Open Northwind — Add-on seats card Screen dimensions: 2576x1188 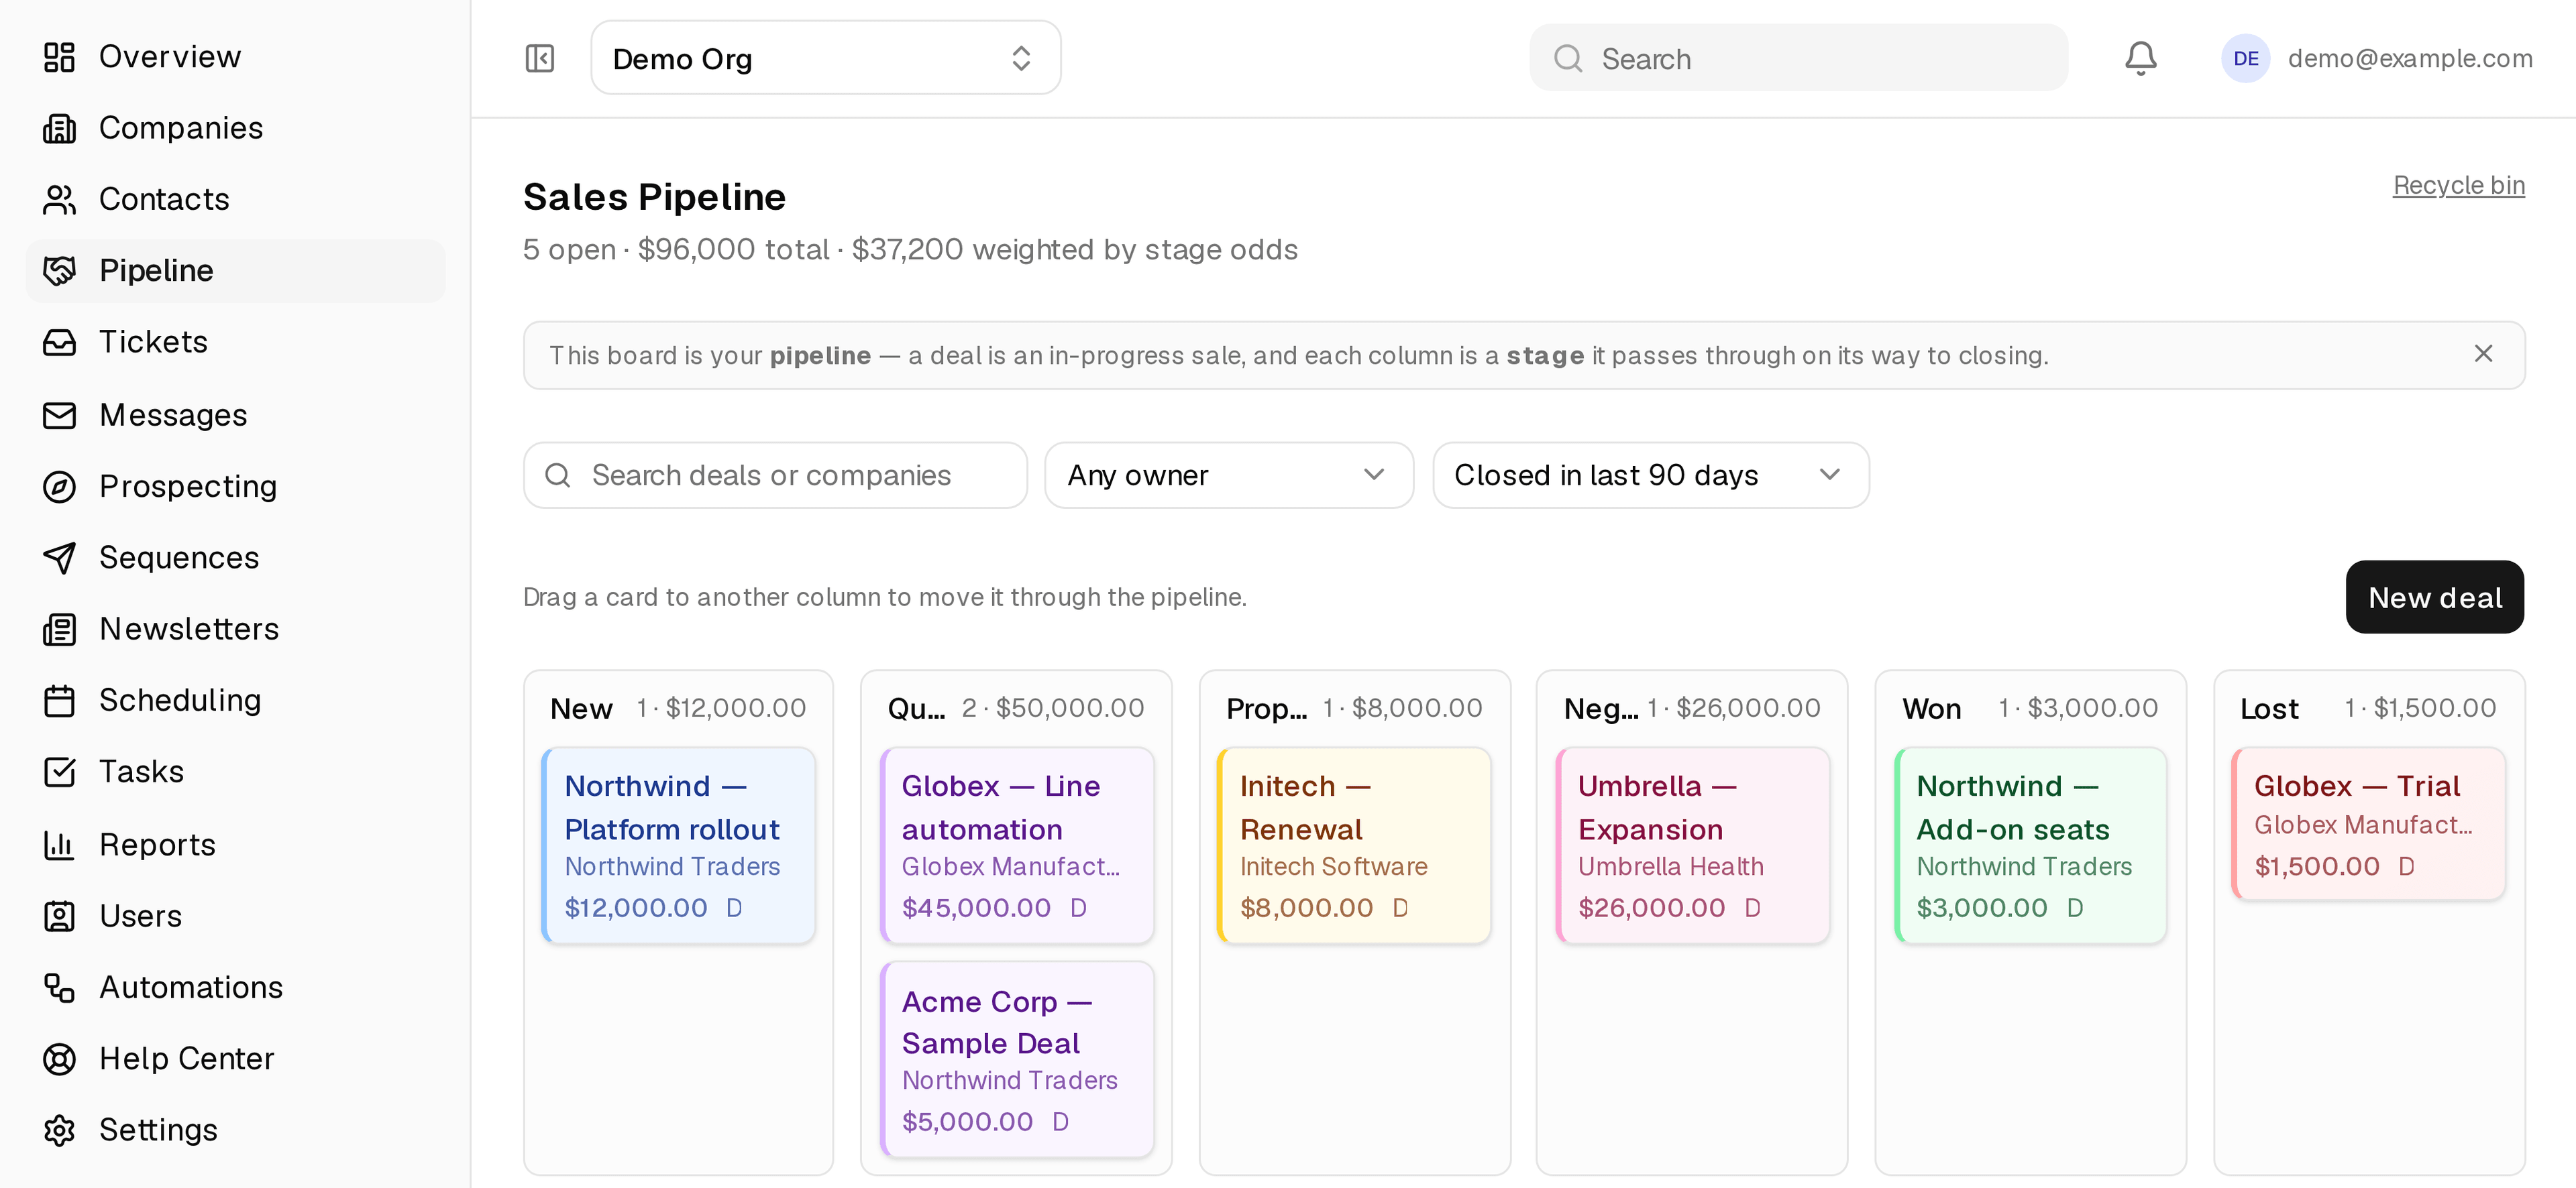coord(2031,845)
